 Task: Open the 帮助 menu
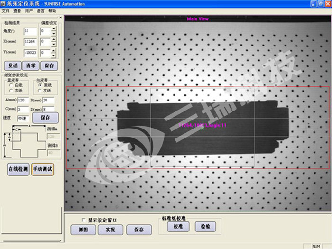click(x=52, y=11)
